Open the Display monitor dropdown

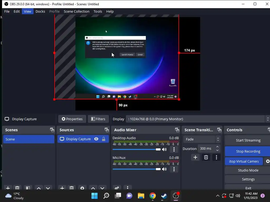click(x=198, y=119)
